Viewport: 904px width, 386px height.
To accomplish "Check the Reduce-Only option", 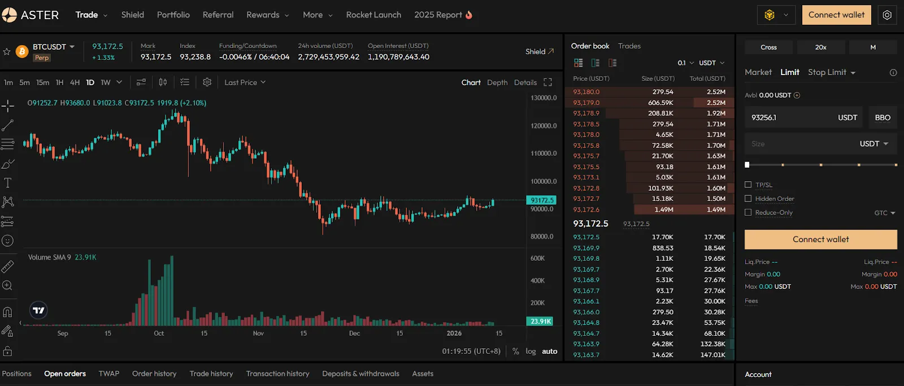I will coord(748,212).
